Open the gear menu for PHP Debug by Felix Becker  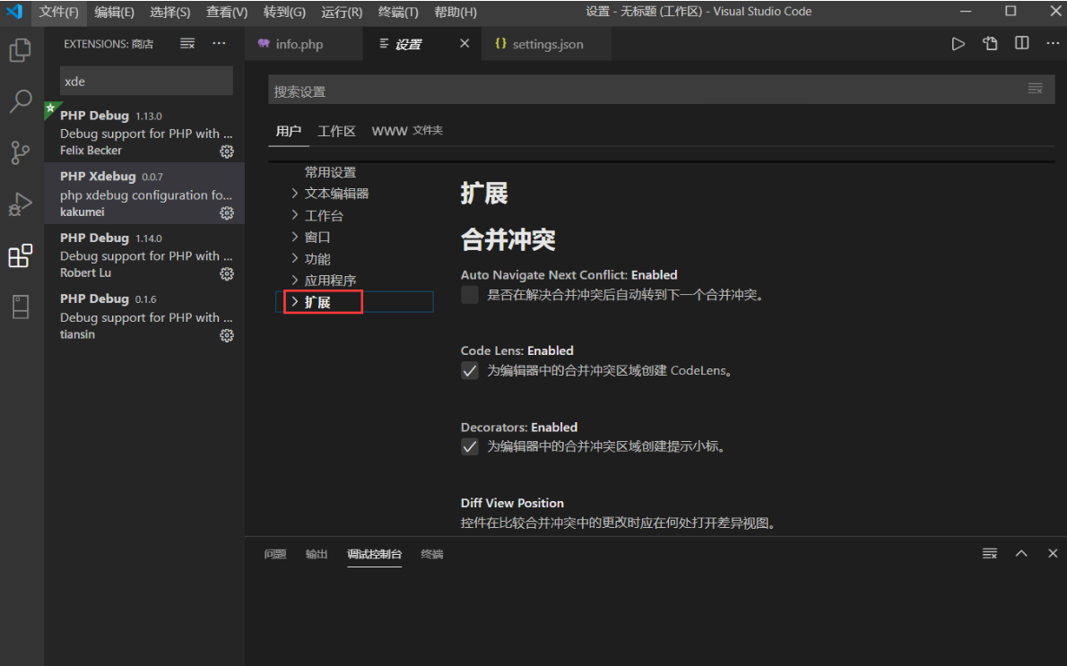(227, 151)
